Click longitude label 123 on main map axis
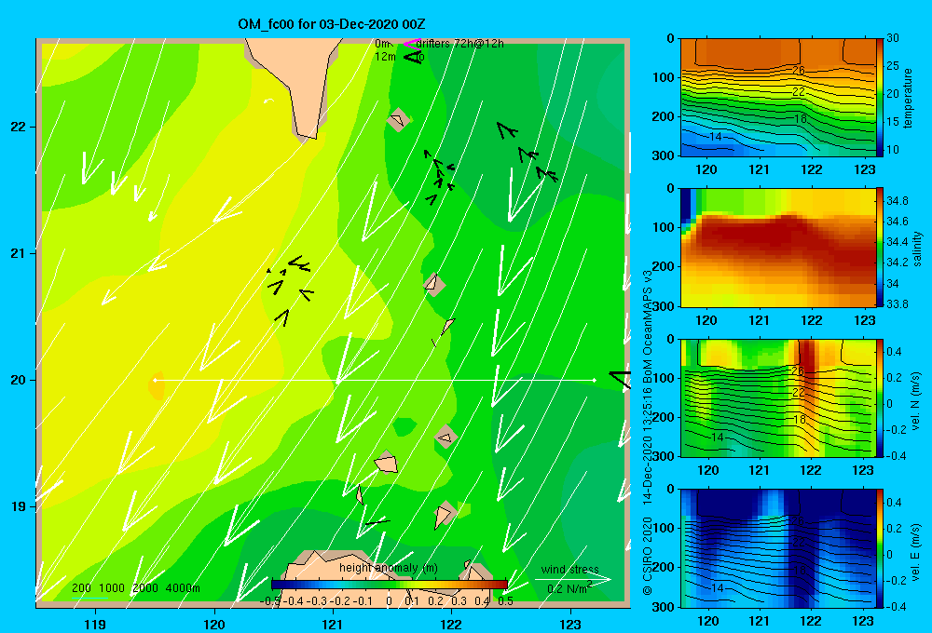Viewport: 932px width, 633px height. [x=570, y=624]
